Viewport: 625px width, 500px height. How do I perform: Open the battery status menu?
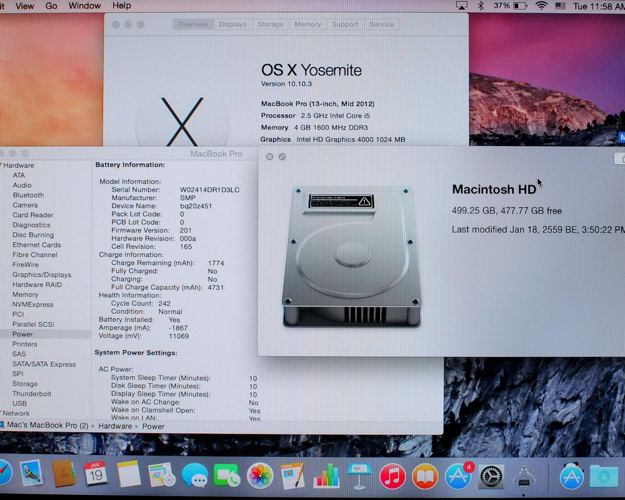tap(520, 6)
